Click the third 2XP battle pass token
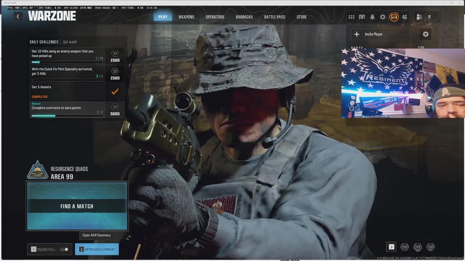Screen dimensions: 465x261 (x=430, y=247)
